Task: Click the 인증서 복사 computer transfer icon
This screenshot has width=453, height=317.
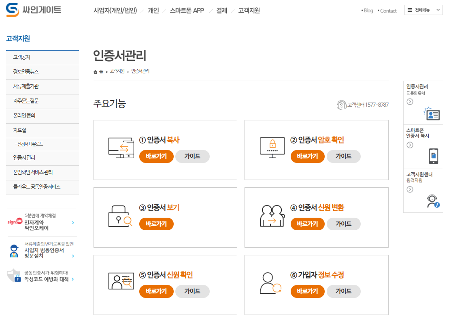Action: pos(121,148)
